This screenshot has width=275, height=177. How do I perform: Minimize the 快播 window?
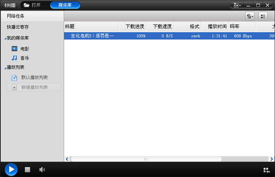[248, 5]
